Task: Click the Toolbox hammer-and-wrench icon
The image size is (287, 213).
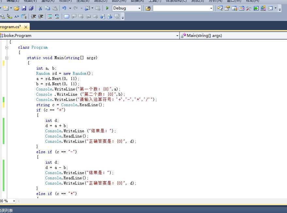Action: coord(248,8)
